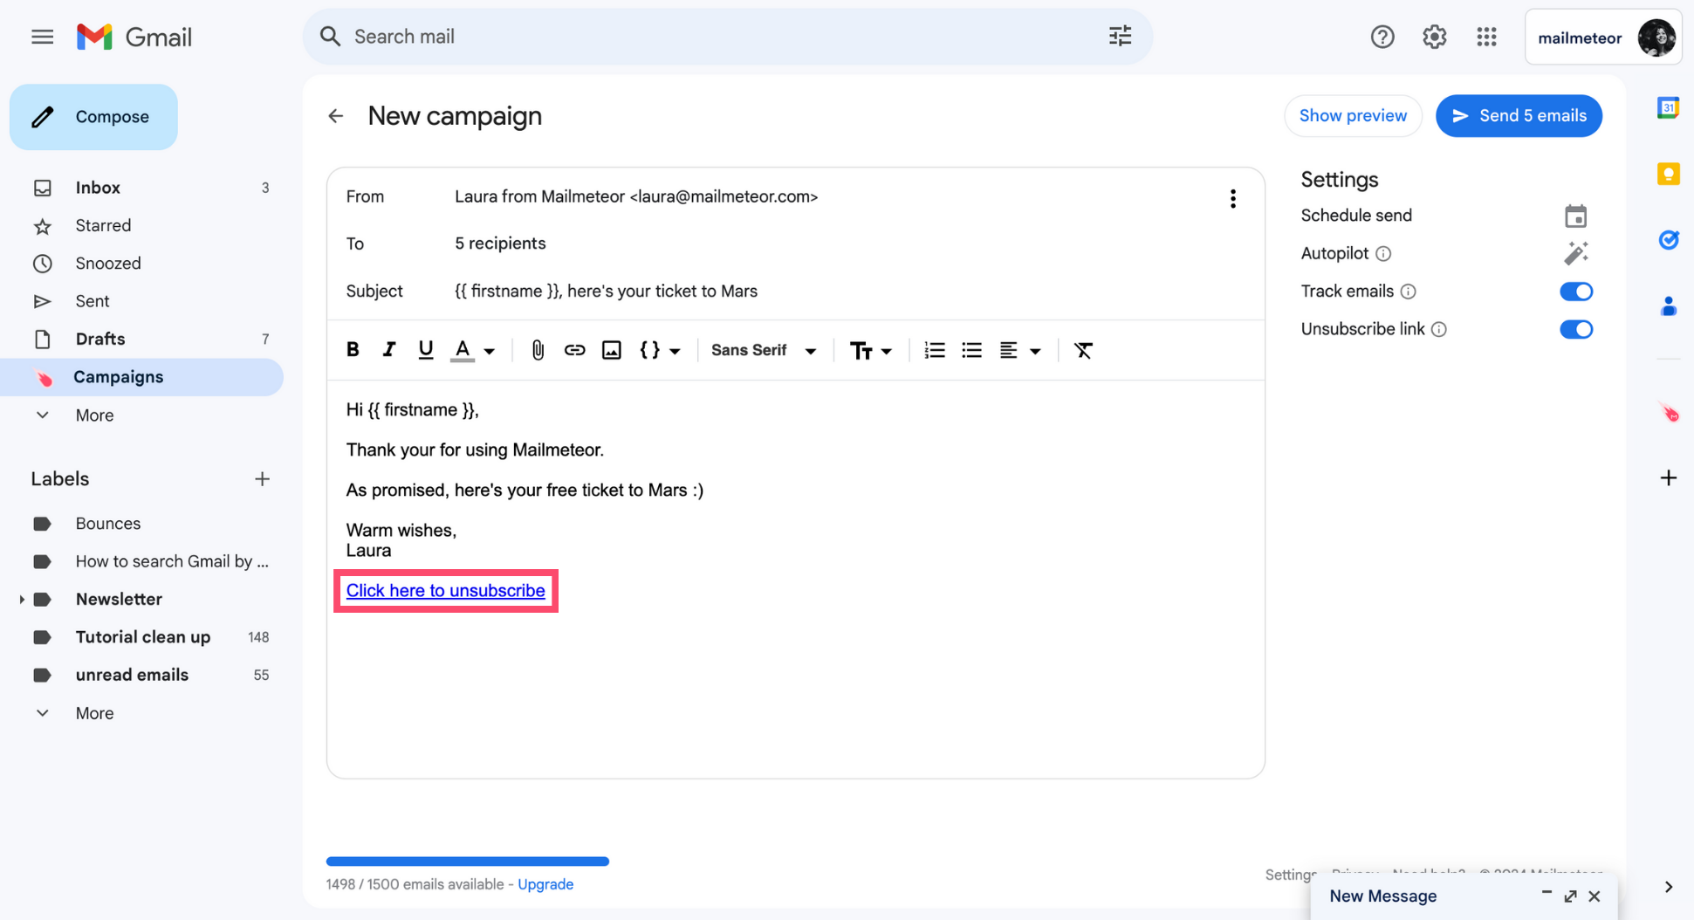Open the main menu hamburger icon
Image resolution: width=1694 pixels, height=920 pixels.
[x=42, y=37]
